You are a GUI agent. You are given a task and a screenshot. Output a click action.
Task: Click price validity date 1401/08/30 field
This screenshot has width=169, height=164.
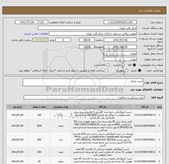120,47
